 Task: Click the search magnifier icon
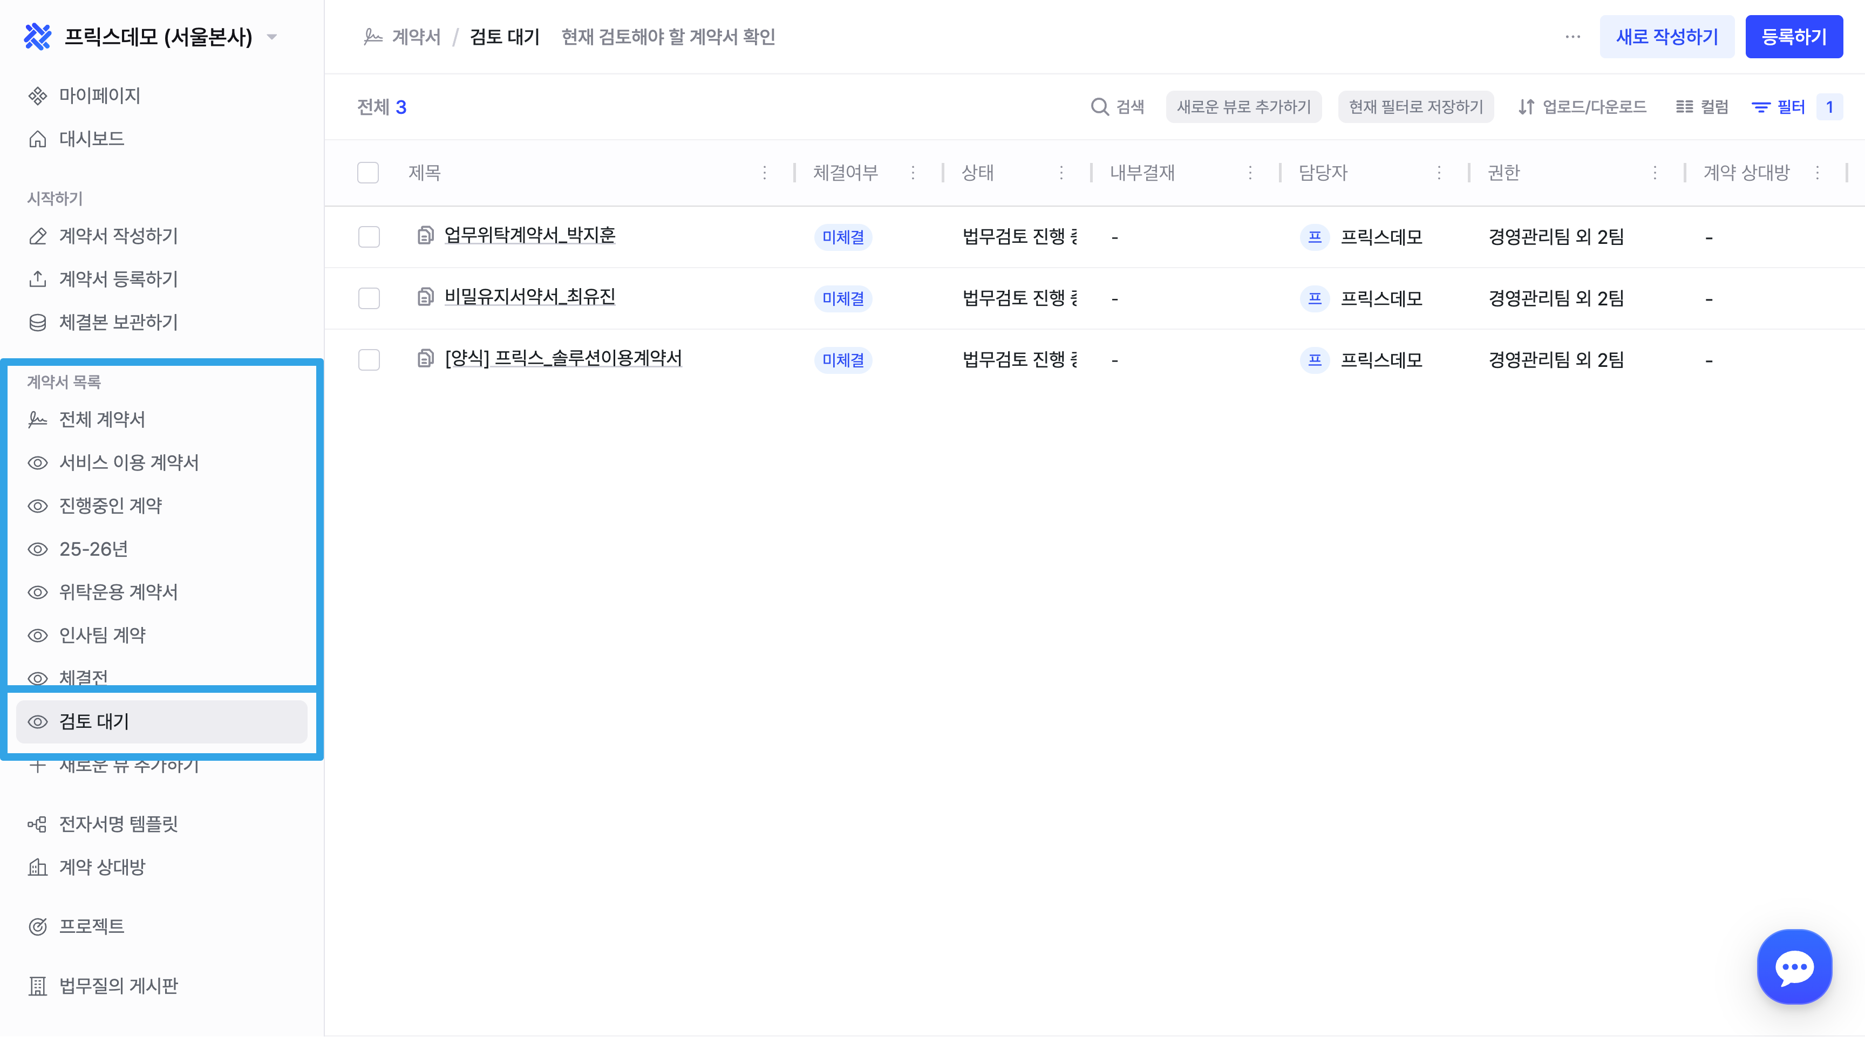click(x=1099, y=107)
